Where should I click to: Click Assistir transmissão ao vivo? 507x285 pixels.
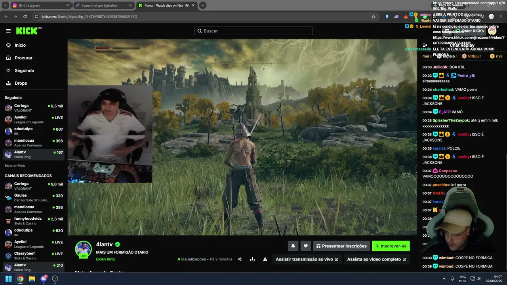coord(307,259)
